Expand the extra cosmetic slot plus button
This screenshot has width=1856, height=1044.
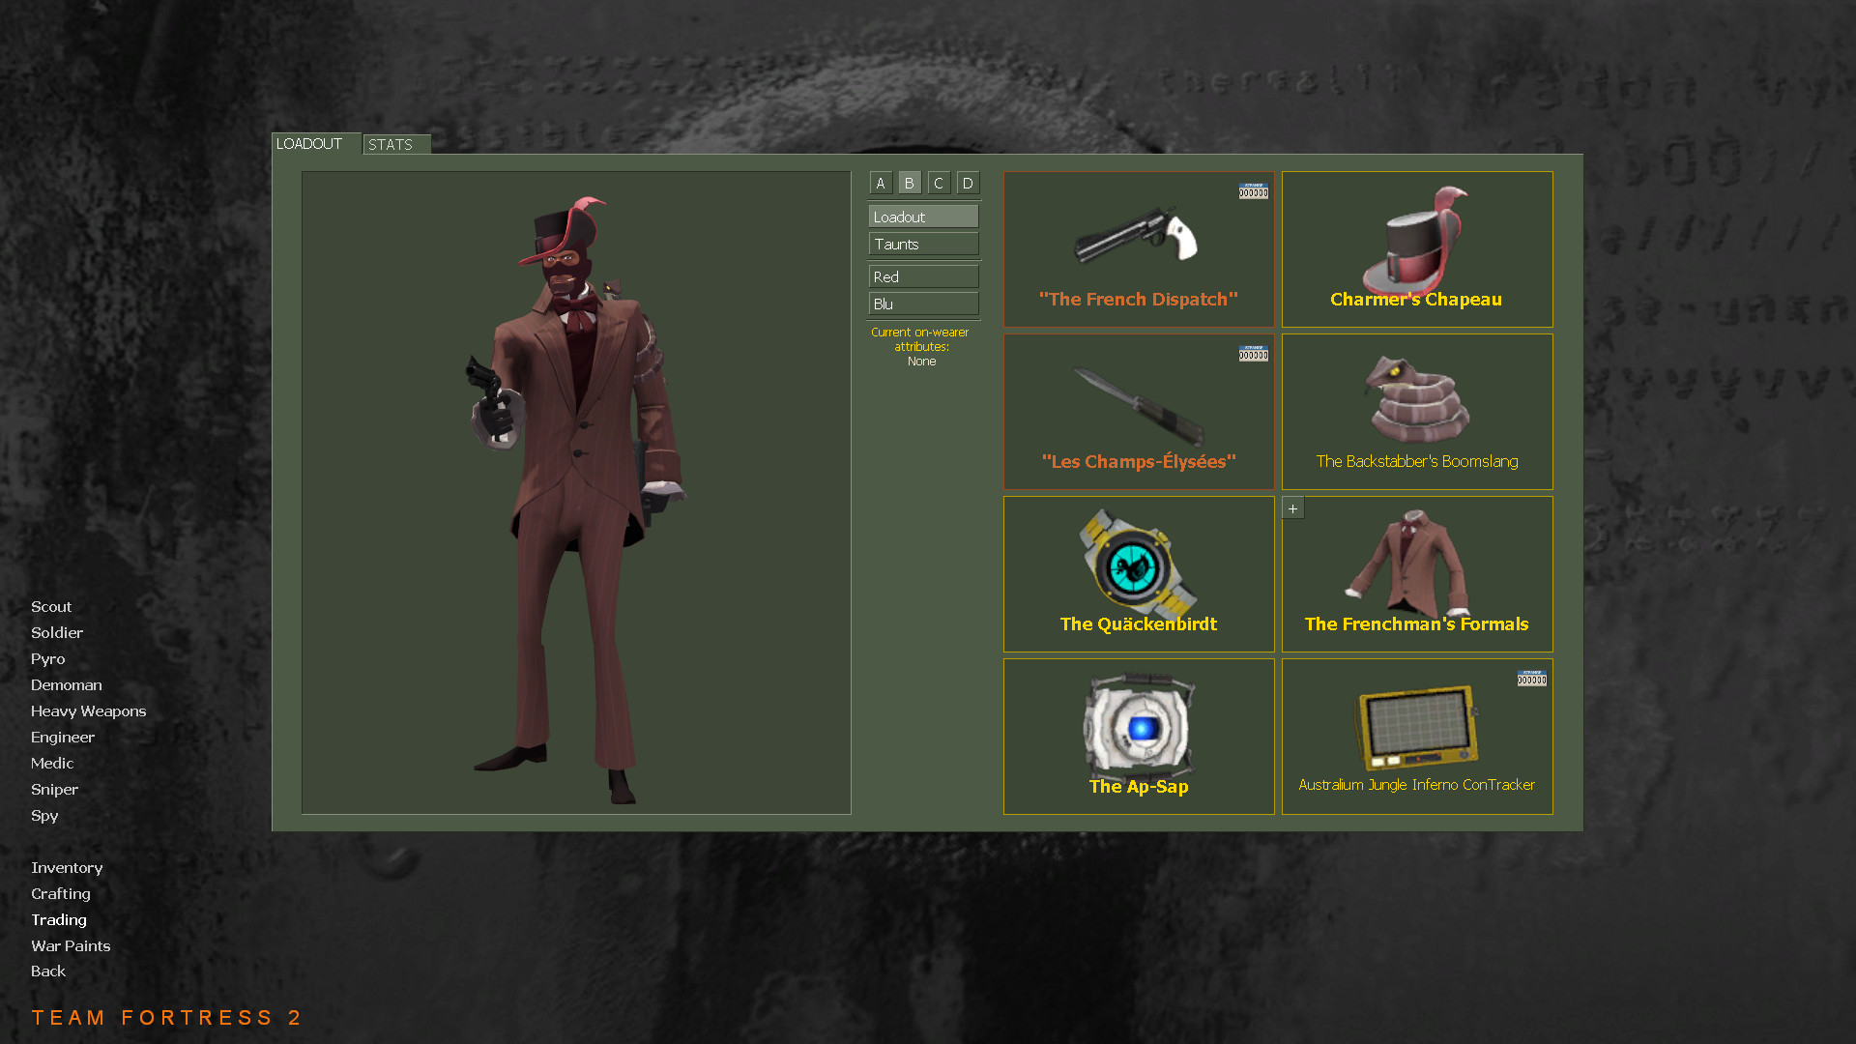tap(1292, 507)
